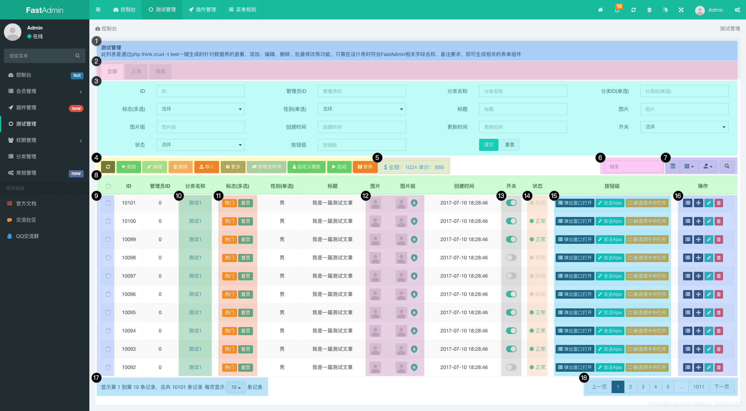Open 分类管理 in the sidebar
Image resolution: width=746 pixels, height=411 pixels.
click(x=45, y=156)
